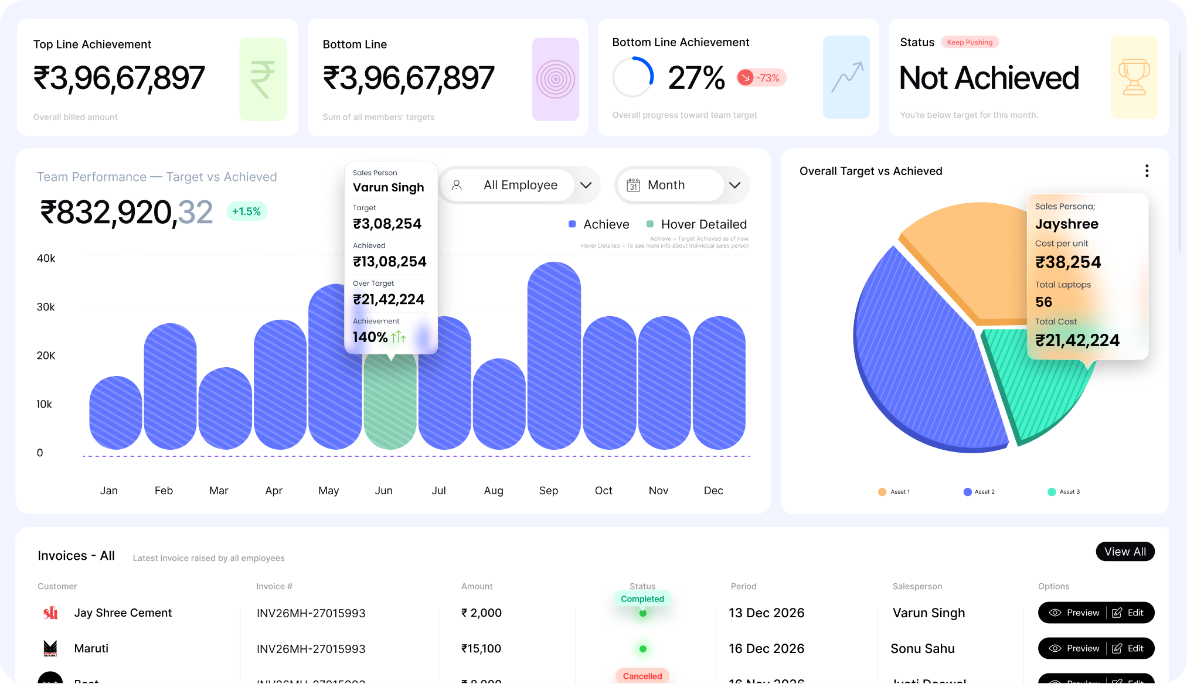Select the tall September bar

(554, 356)
